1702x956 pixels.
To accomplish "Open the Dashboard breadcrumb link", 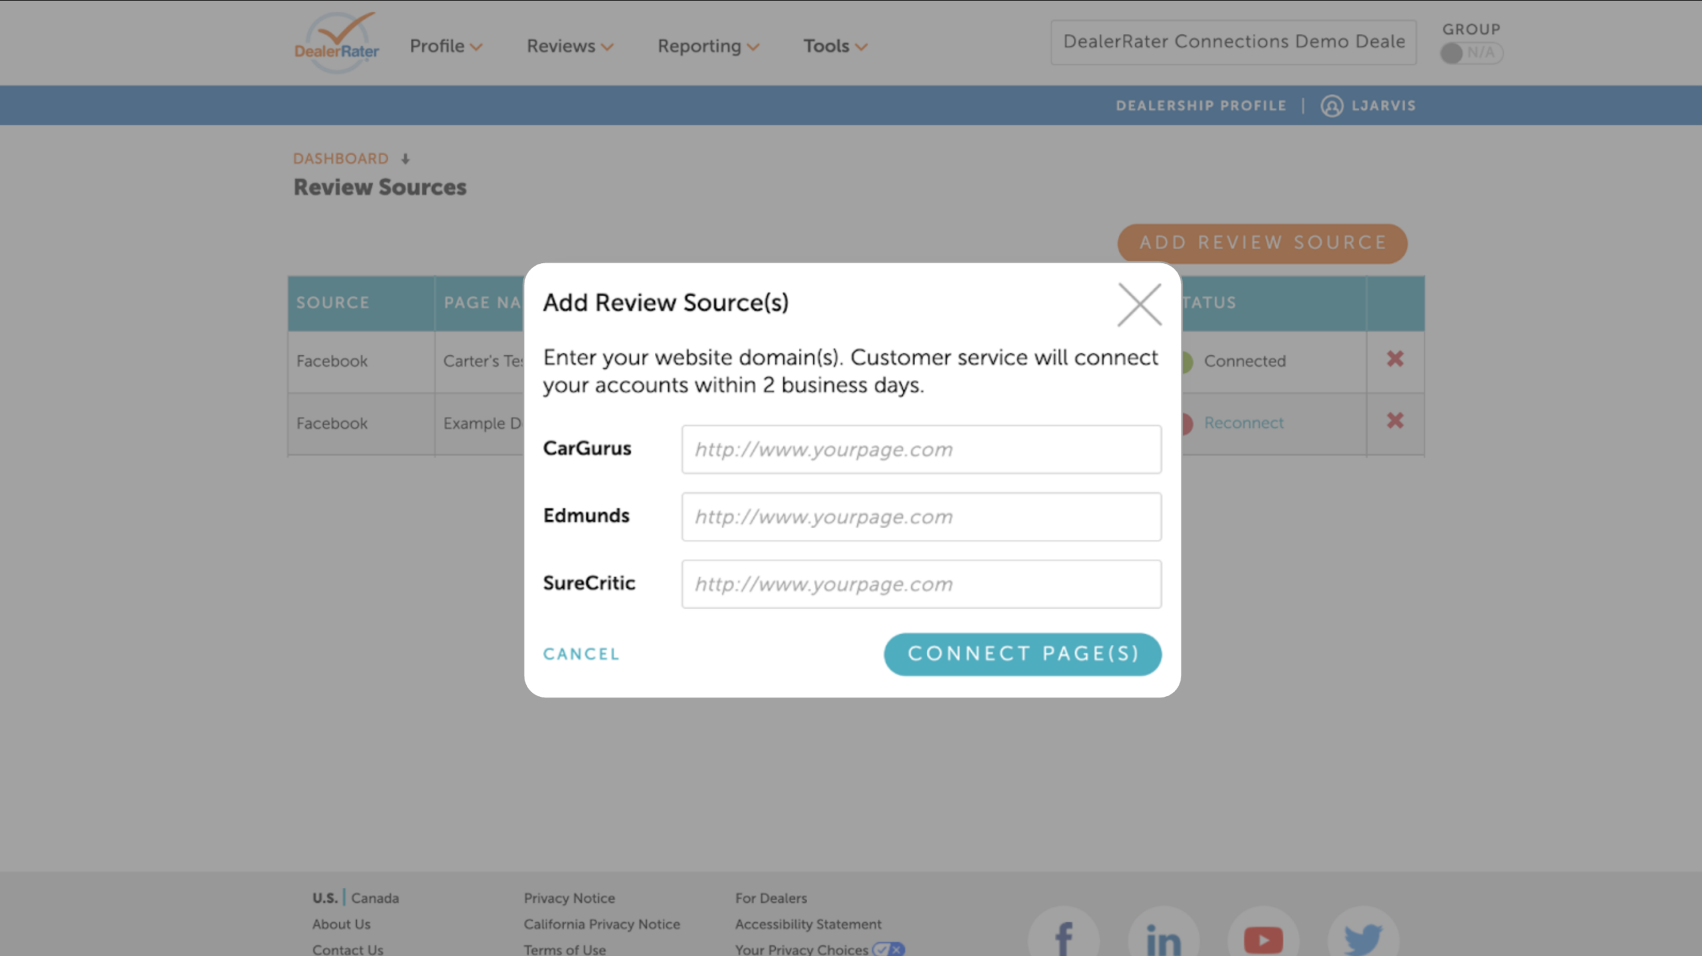I will pyautogui.click(x=341, y=159).
